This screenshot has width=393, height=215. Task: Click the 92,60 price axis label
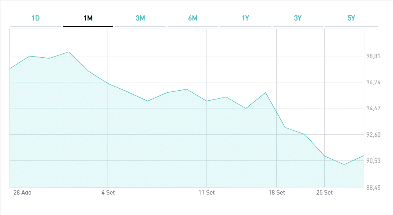[373, 135]
